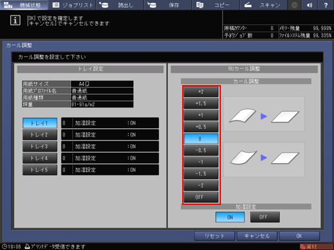Viewport: 334px width, 250px height.
Task: Choose curl adjustment value +0.5
Action: pyautogui.click(x=201, y=127)
